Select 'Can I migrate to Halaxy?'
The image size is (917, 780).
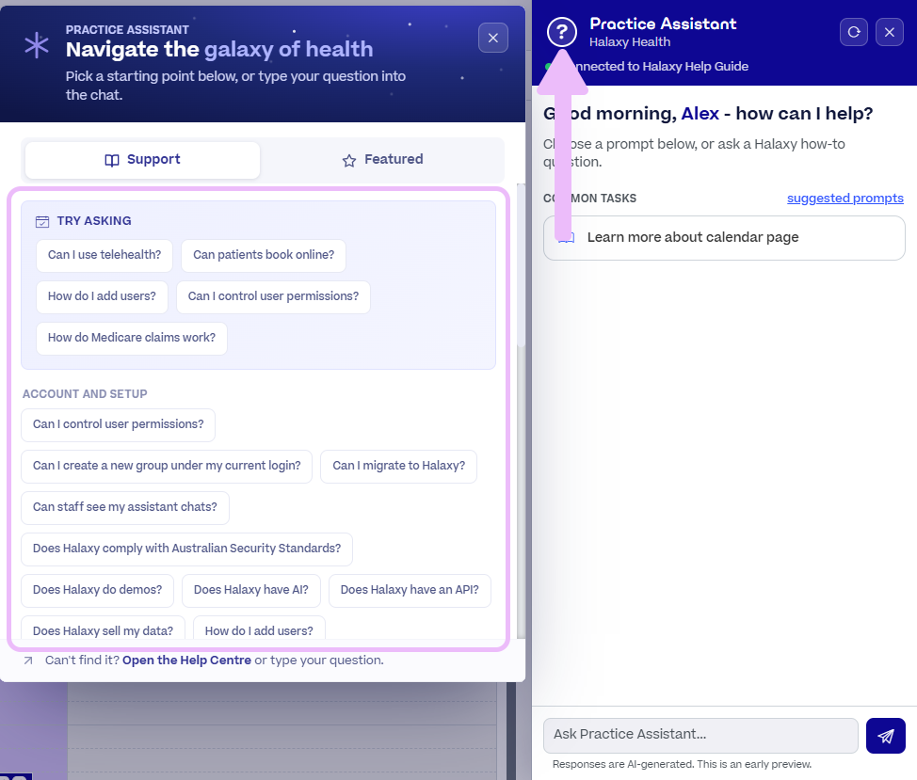tap(399, 467)
